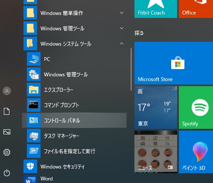Click the app list scrollbar thumb
Screen dimensions: 213x183
(131, 69)
